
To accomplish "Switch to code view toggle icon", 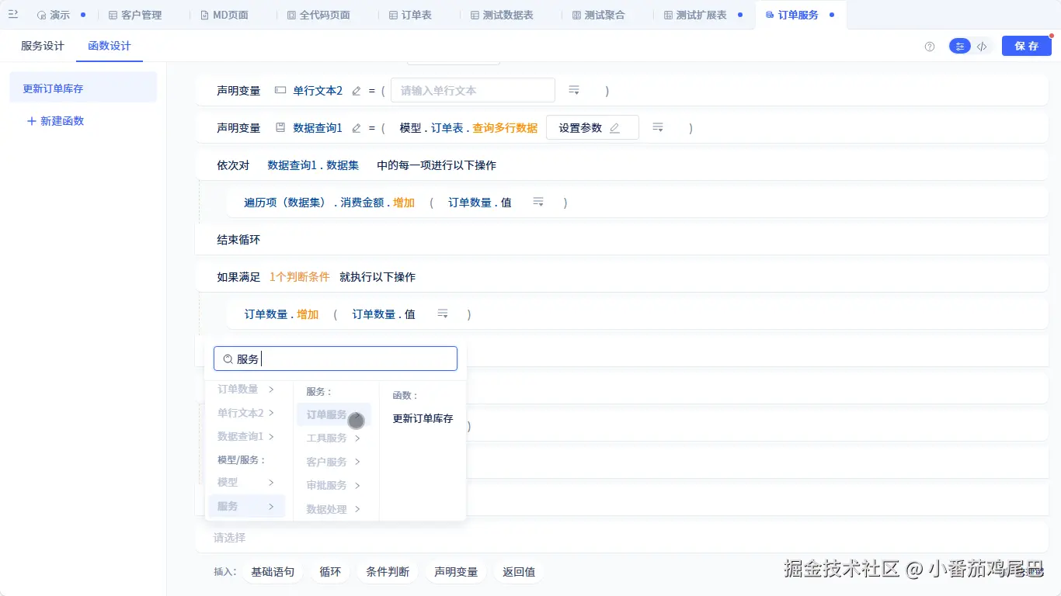I will (982, 47).
